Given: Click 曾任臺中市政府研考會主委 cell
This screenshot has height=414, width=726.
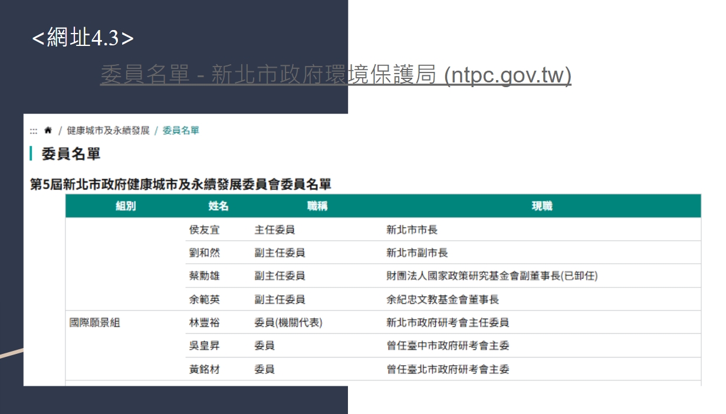Looking at the screenshot, I should tap(448, 346).
